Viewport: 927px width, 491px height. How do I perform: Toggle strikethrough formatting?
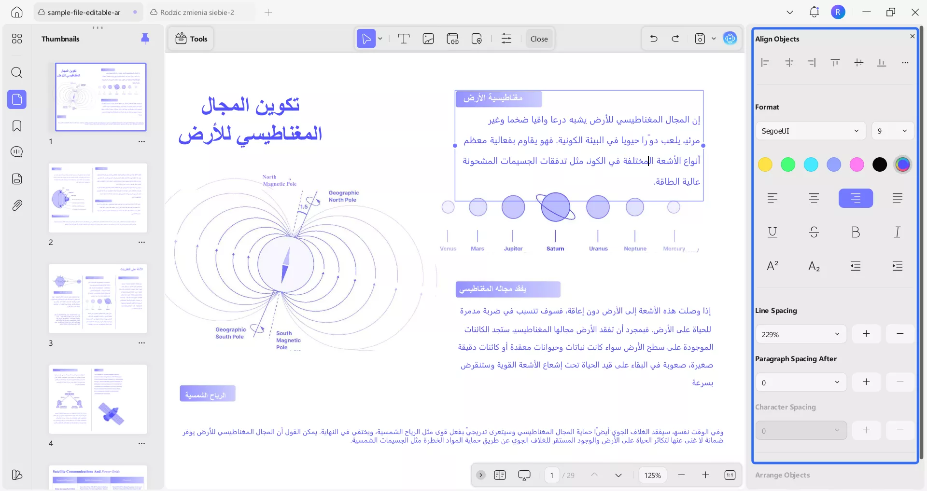tap(814, 232)
